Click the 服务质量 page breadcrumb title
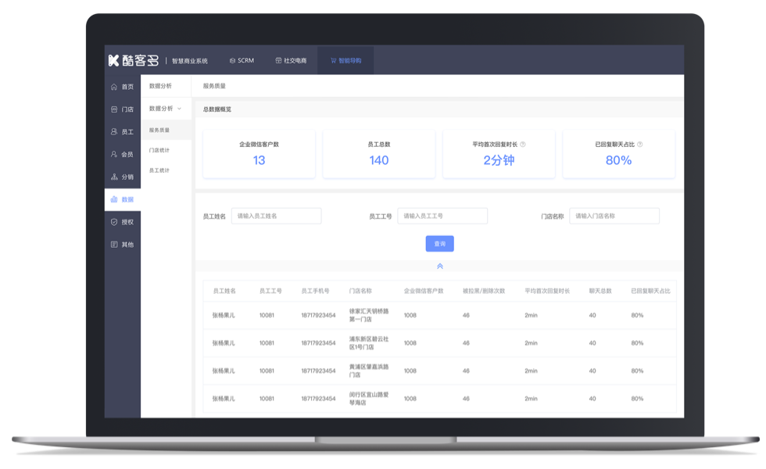This screenshot has width=766, height=469. click(214, 86)
